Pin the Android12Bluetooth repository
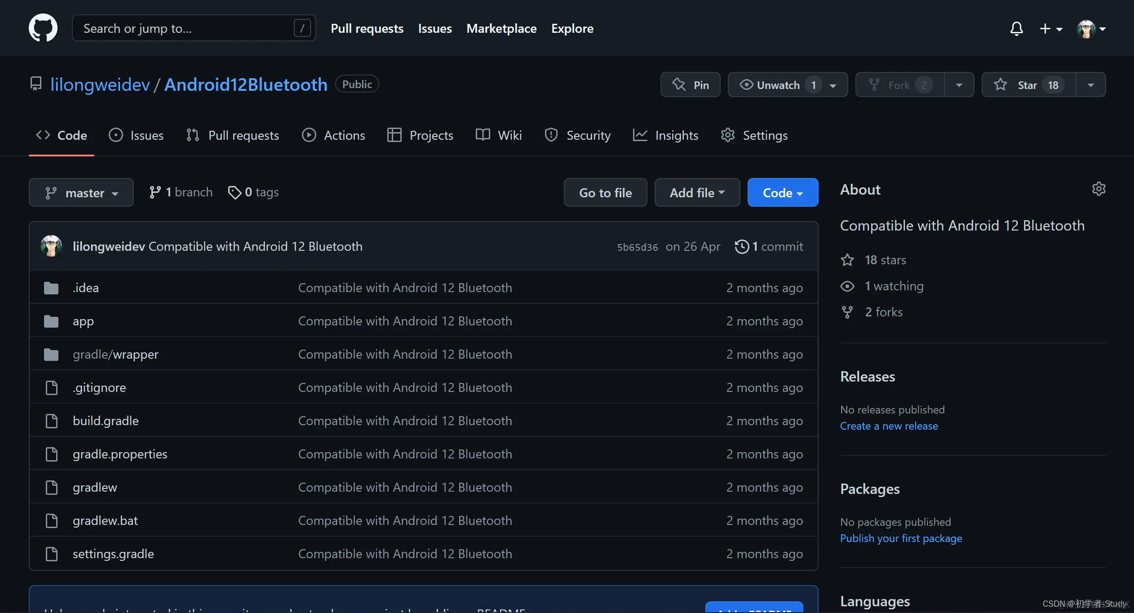1134x613 pixels. [690, 84]
